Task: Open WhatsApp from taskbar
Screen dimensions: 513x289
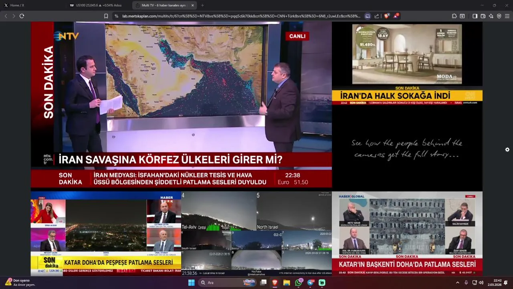Action: point(299,283)
